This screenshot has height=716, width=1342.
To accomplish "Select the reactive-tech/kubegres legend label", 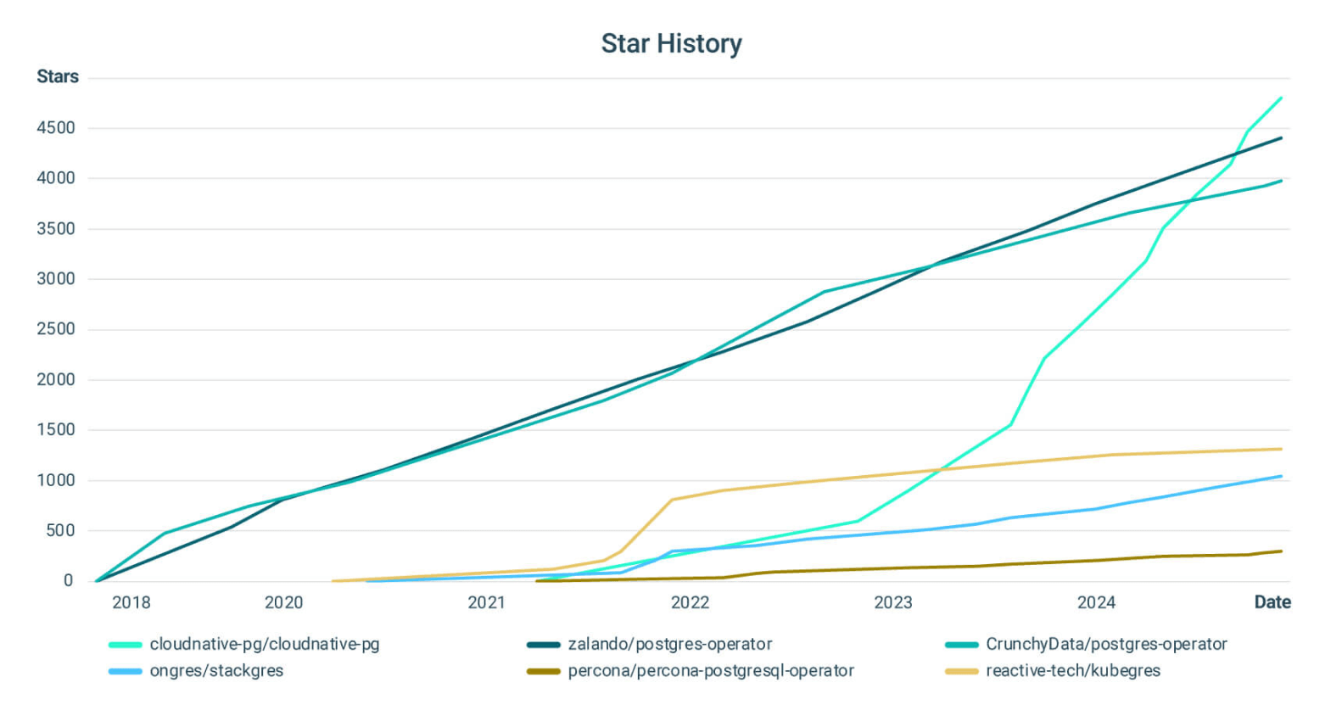I will pyautogui.click(x=1073, y=671).
